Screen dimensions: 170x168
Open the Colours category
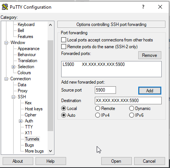point(24,73)
